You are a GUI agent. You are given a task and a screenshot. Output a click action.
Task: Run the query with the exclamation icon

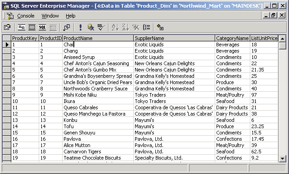[x=81, y=27]
